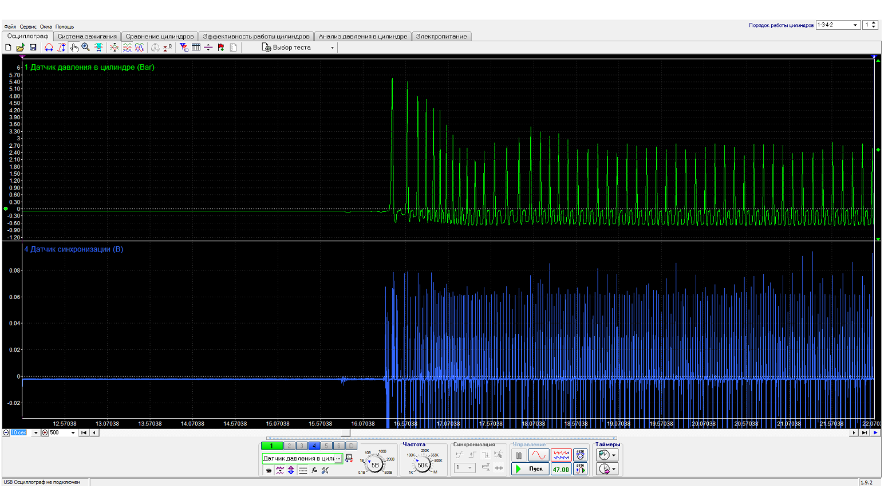Open sensor name ellipsis selector
Viewport: 888px width, 488px height.
click(338, 459)
